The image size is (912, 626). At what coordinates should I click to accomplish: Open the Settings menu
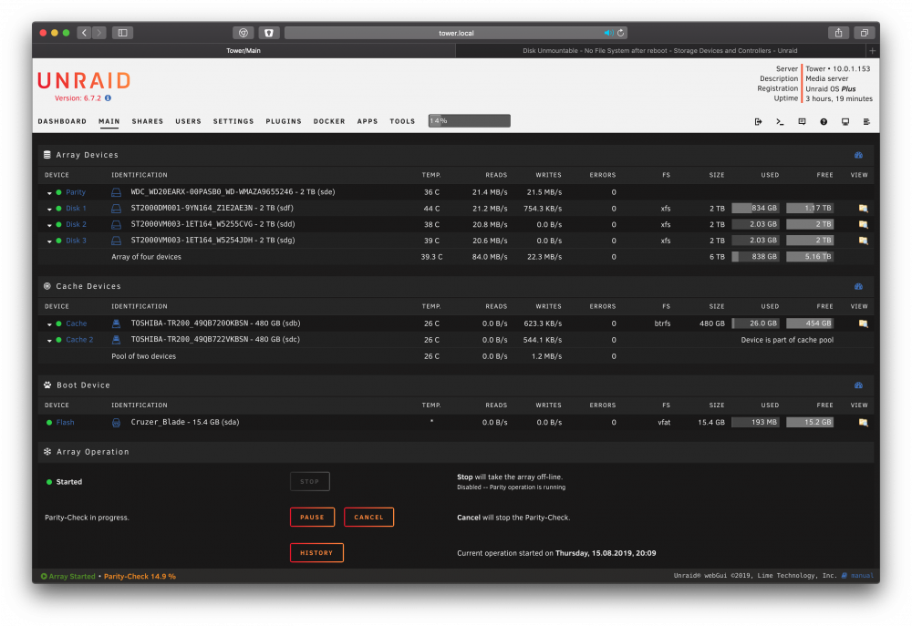pos(233,121)
